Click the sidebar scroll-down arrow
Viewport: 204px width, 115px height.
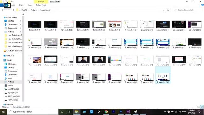[x=23, y=104]
